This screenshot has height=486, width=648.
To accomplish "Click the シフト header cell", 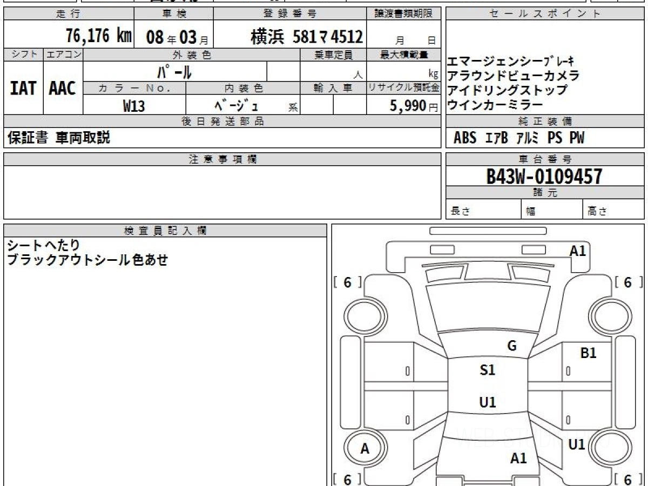I will 23,55.
